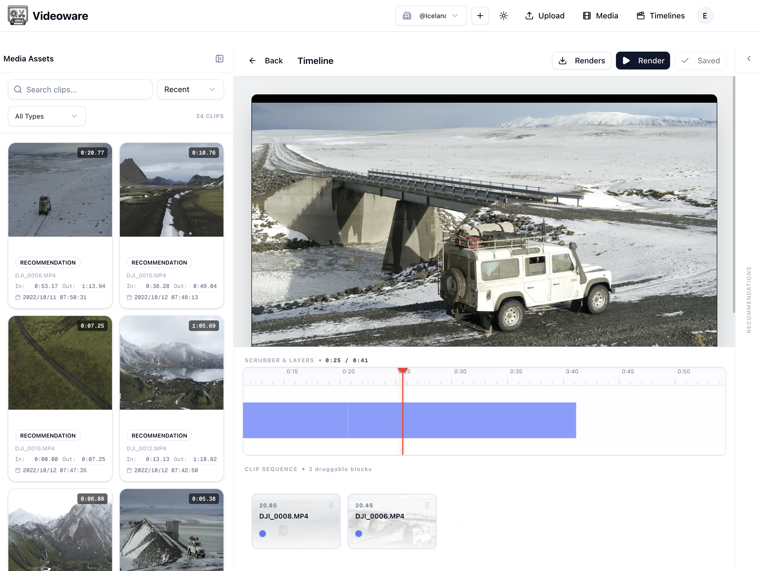
Task: Go to the Media page
Action: click(x=601, y=16)
